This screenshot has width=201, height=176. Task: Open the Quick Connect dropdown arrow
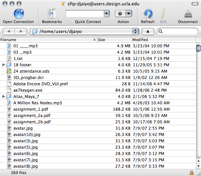[107, 14]
